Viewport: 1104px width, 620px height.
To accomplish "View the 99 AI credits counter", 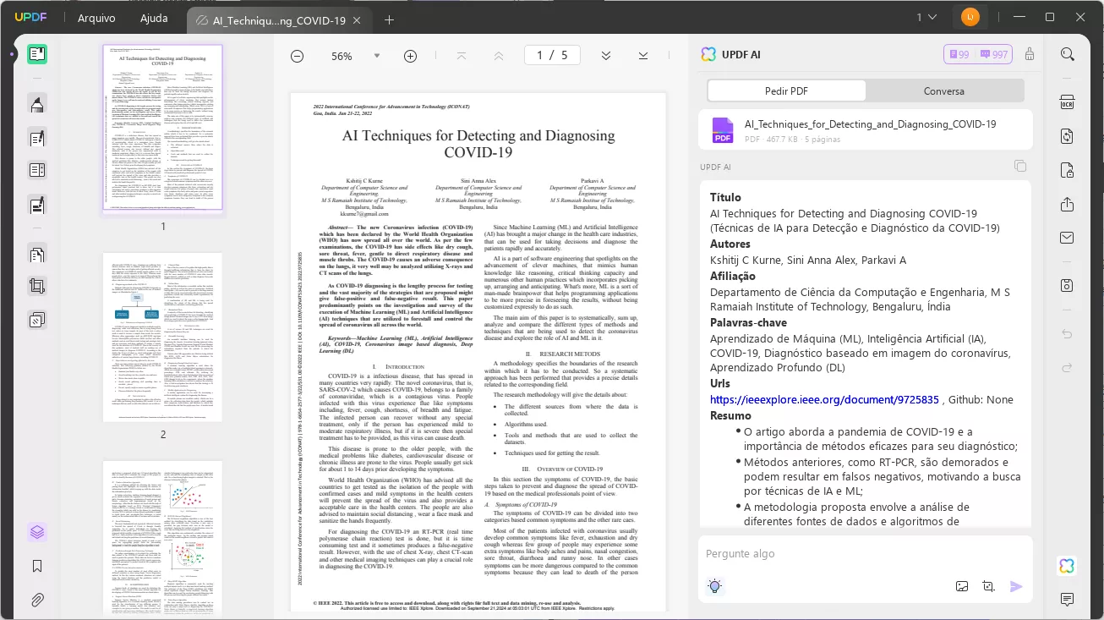I will (x=959, y=54).
